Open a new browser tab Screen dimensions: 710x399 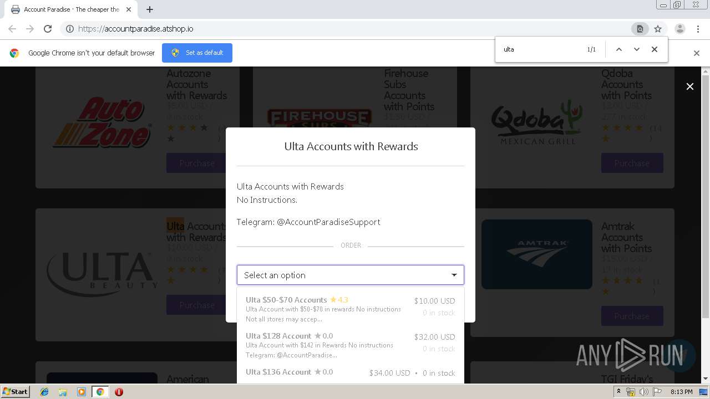coord(150,9)
